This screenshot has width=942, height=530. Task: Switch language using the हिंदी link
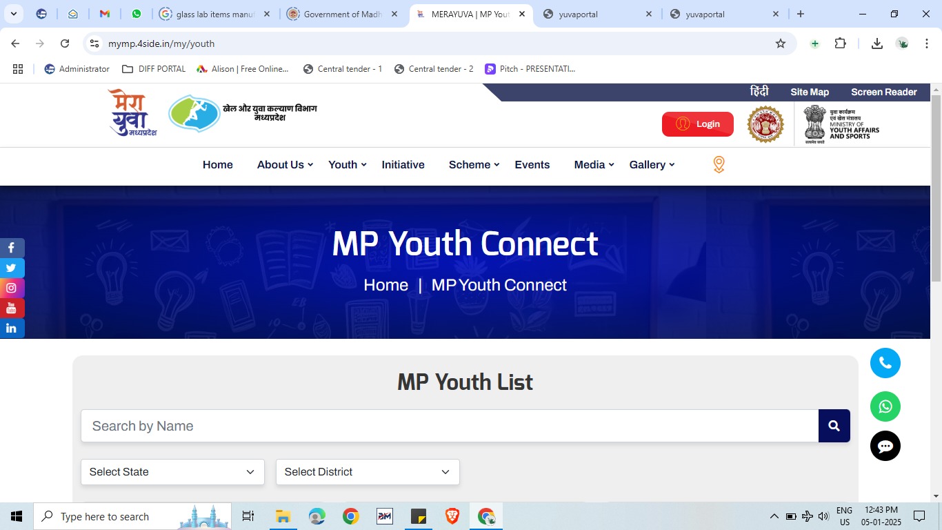[x=759, y=91]
